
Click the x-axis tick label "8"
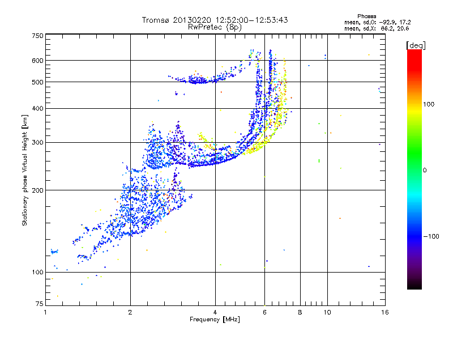[300, 312]
